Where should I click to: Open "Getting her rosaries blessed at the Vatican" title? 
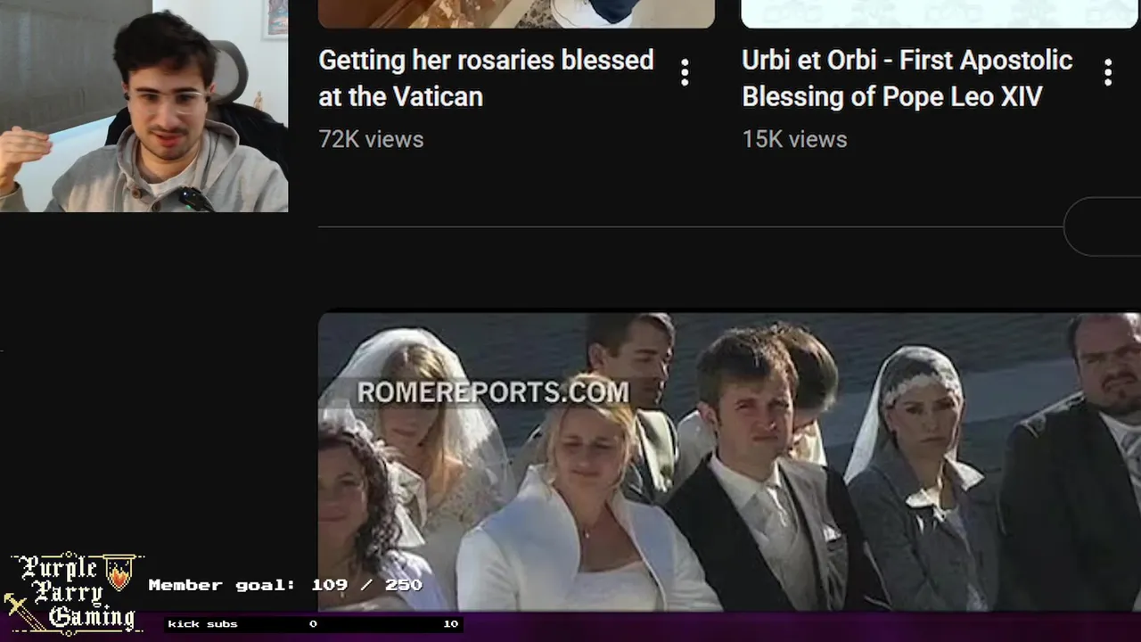tap(486, 78)
